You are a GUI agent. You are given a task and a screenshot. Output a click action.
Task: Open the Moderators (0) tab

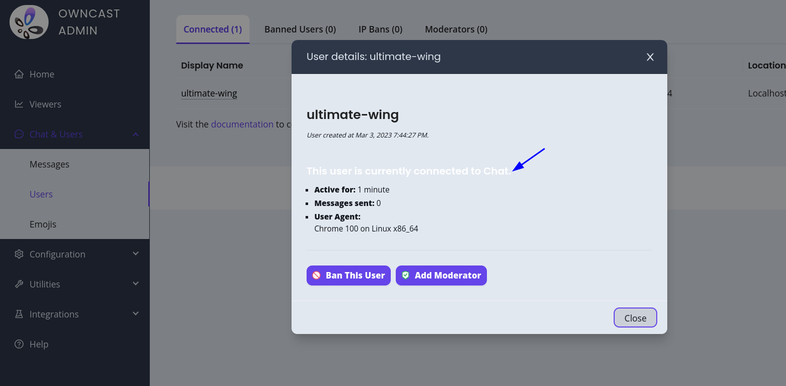point(456,29)
